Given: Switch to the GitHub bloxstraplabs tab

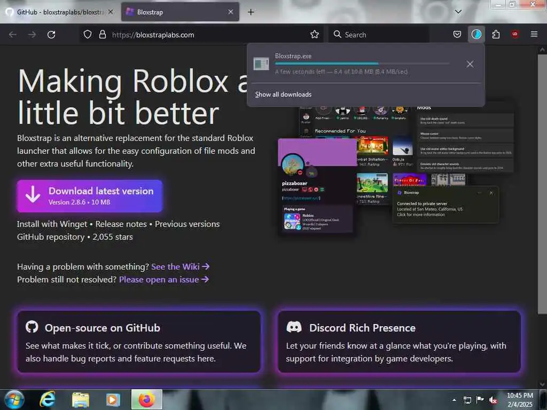Looking at the screenshot, I should pyautogui.click(x=59, y=12).
